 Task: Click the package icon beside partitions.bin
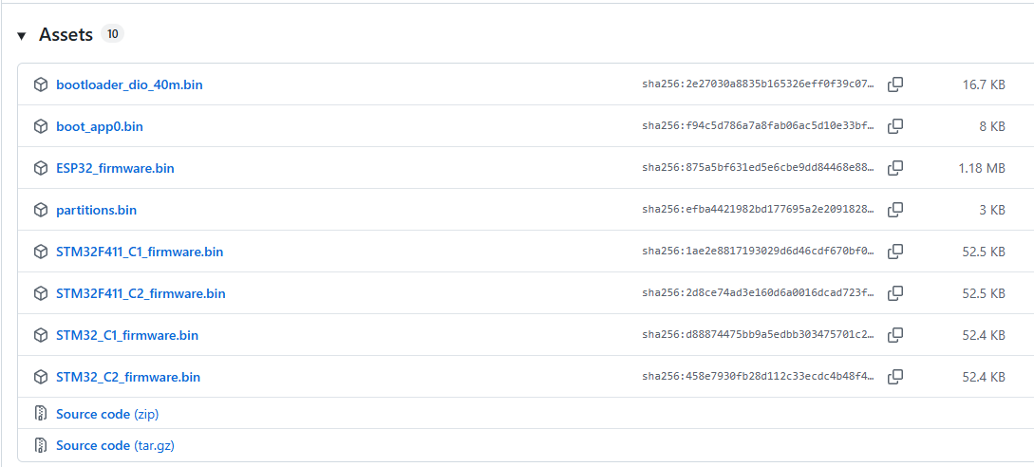(41, 210)
